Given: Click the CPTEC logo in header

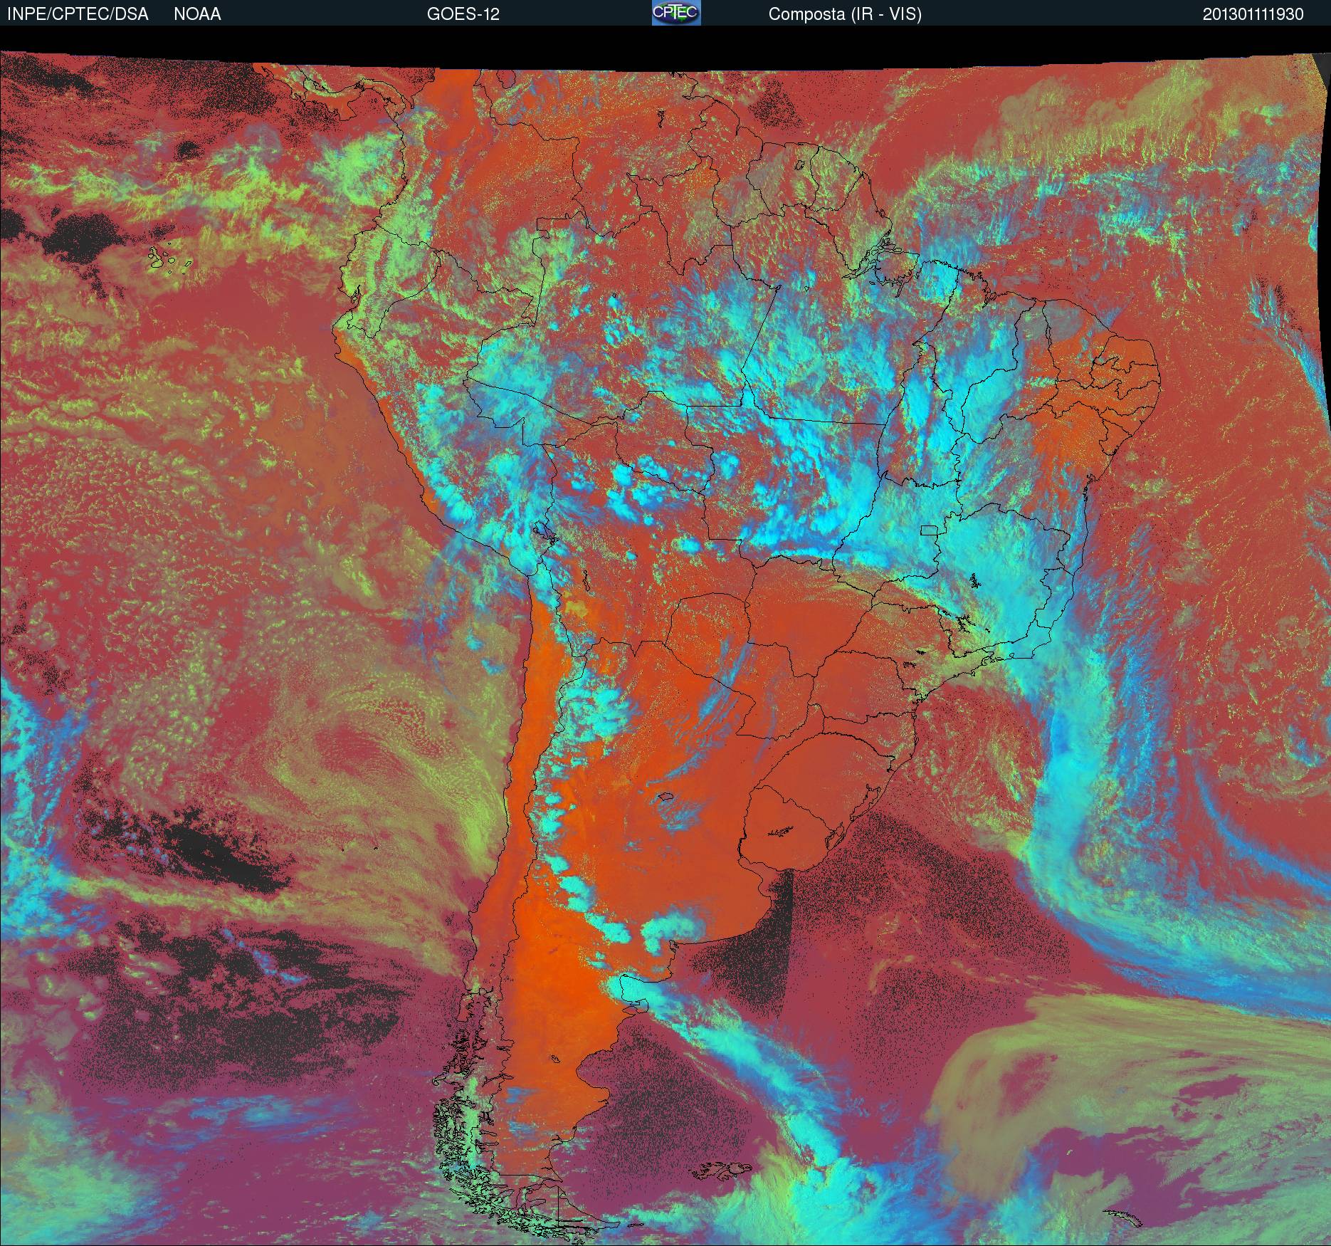Looking at the screenshot, I should (676, 13).
